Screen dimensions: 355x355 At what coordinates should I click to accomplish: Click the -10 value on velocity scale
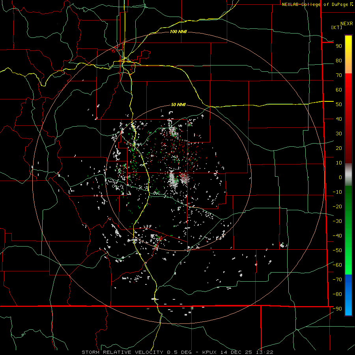337,192
